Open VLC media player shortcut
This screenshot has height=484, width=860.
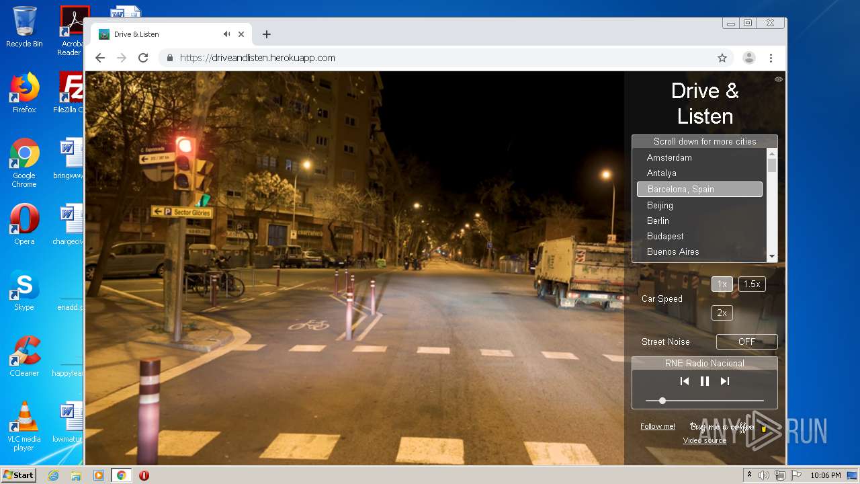pyautogui.click(x=24, y=426)
